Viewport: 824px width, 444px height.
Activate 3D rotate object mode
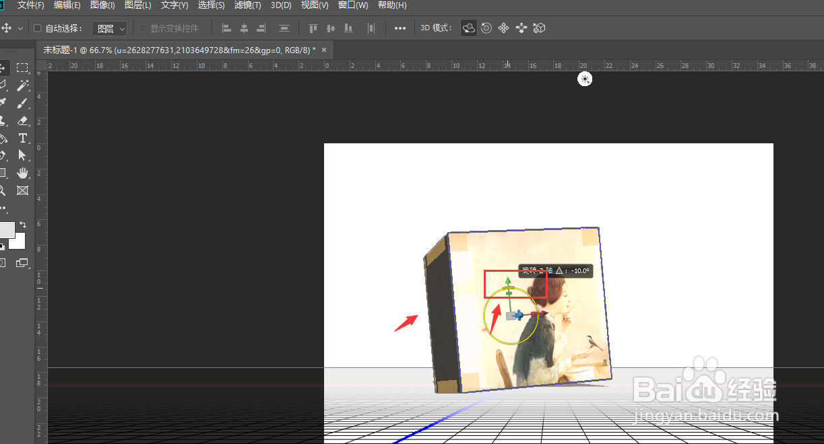click(x=468, y=28)
